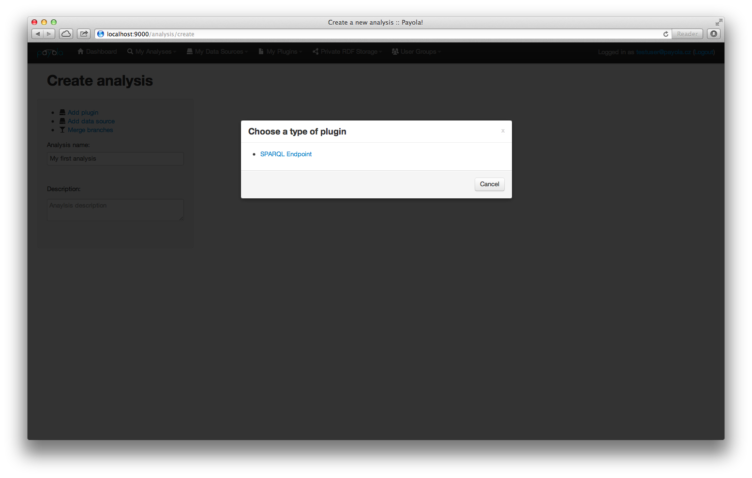
Task: Expand My Plugins menu
Action: 280,52
